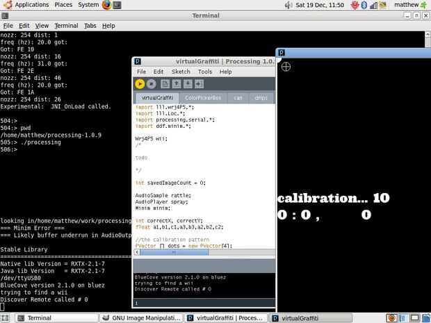The width and height of the screenshot is (431, 323).
Task: Open a sketch using the up-arrow toolbar icon
Action: pyautogui.click(x=177, y=84)
